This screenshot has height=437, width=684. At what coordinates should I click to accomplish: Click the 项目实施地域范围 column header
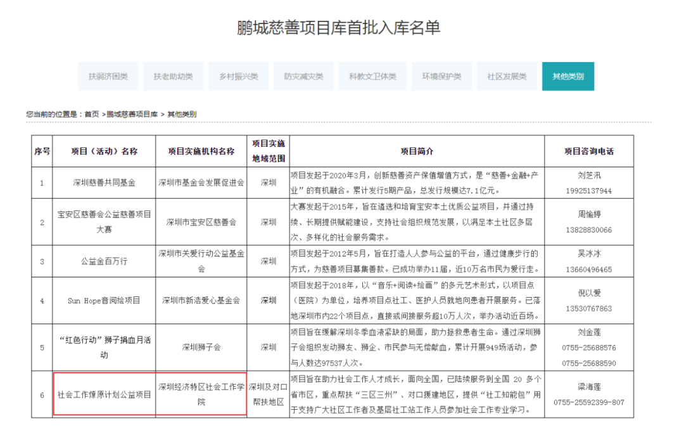pos(269,151)
